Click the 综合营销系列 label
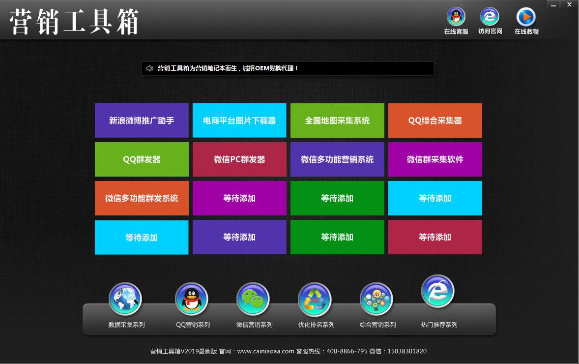 [378, 325]
